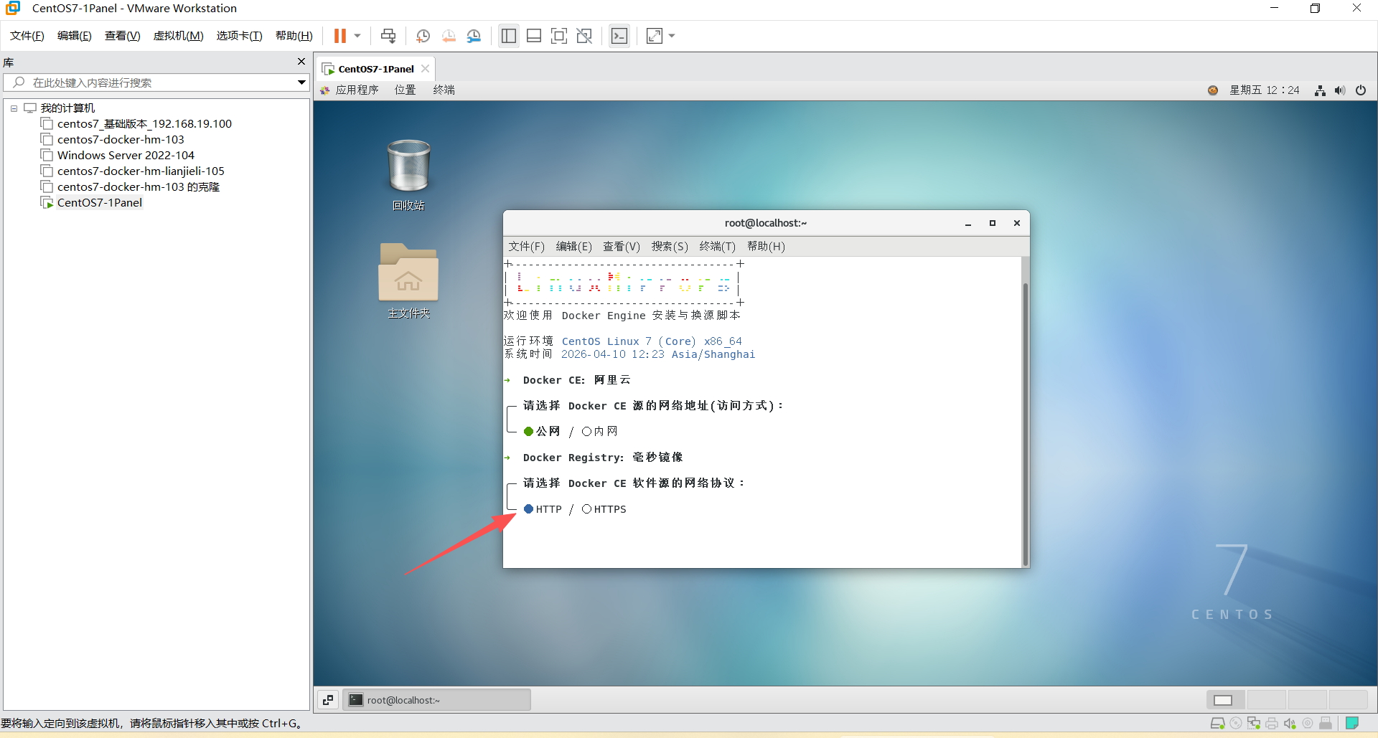Viewport: 1378px width, 738px height.
Task: Click the root@localhost:~ taskbar button
Action: pyautogui.click(x=436, y=700)
